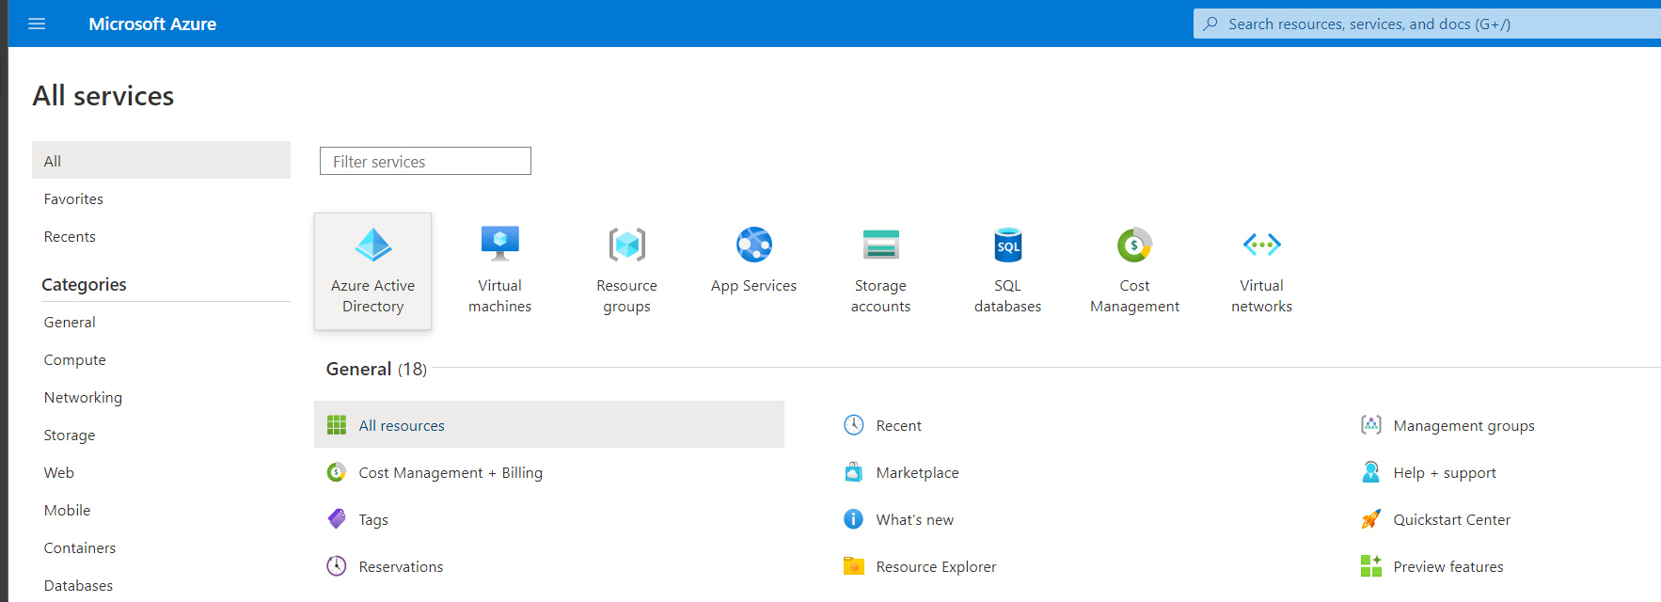Choose the Networking category
This screenshot has width=1661, height=602.
(x=83, y=398)
